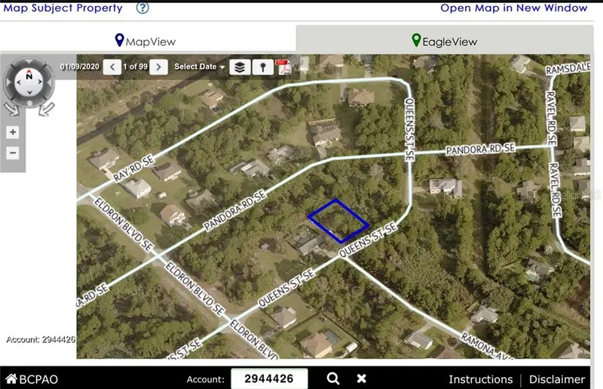Expand the Select Date dropdown
Image resolution: width=603 pixels, height=389 pixels.
click(199, 66)
